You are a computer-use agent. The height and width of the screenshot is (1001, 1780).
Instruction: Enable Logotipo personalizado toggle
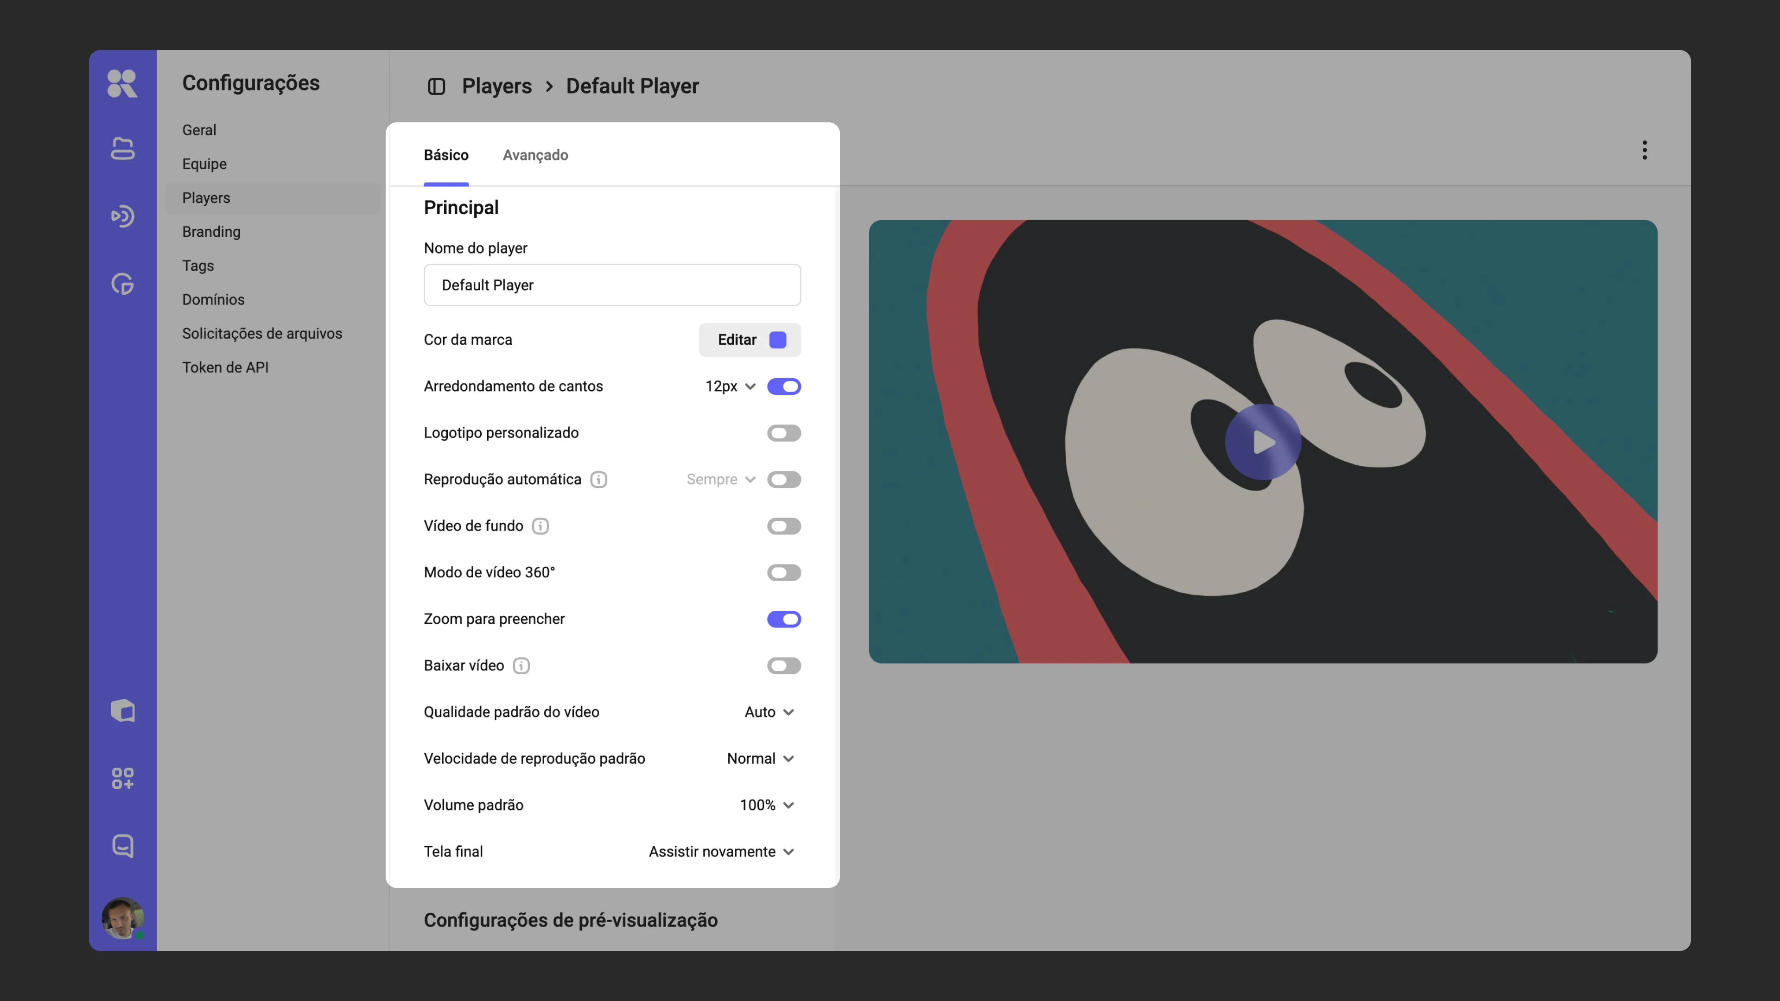click(783, 433)
